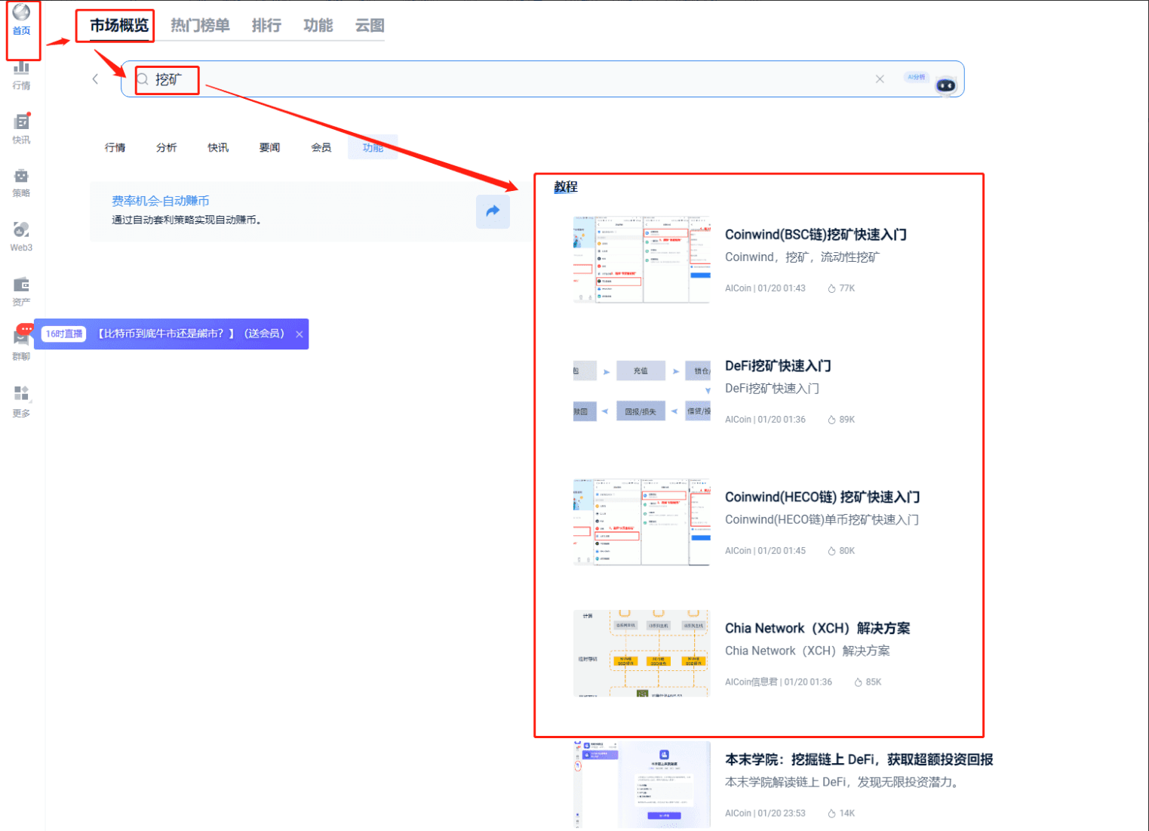The image size is (1149, 831).
Task: Select the 会员 search filter tab
Action: point(321,147)
